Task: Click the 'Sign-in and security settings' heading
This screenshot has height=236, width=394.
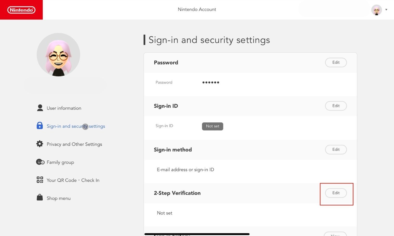Action: [209, 40]
